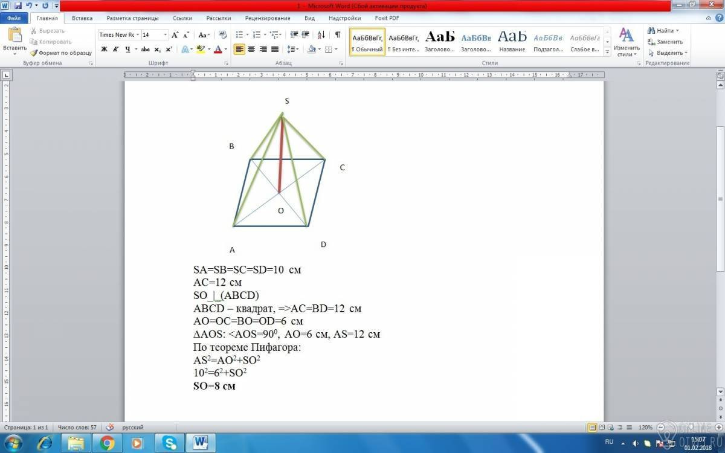Click the Clear Formatting icon
This screenshot has width=725, height=453.
[x=223, y=35]
